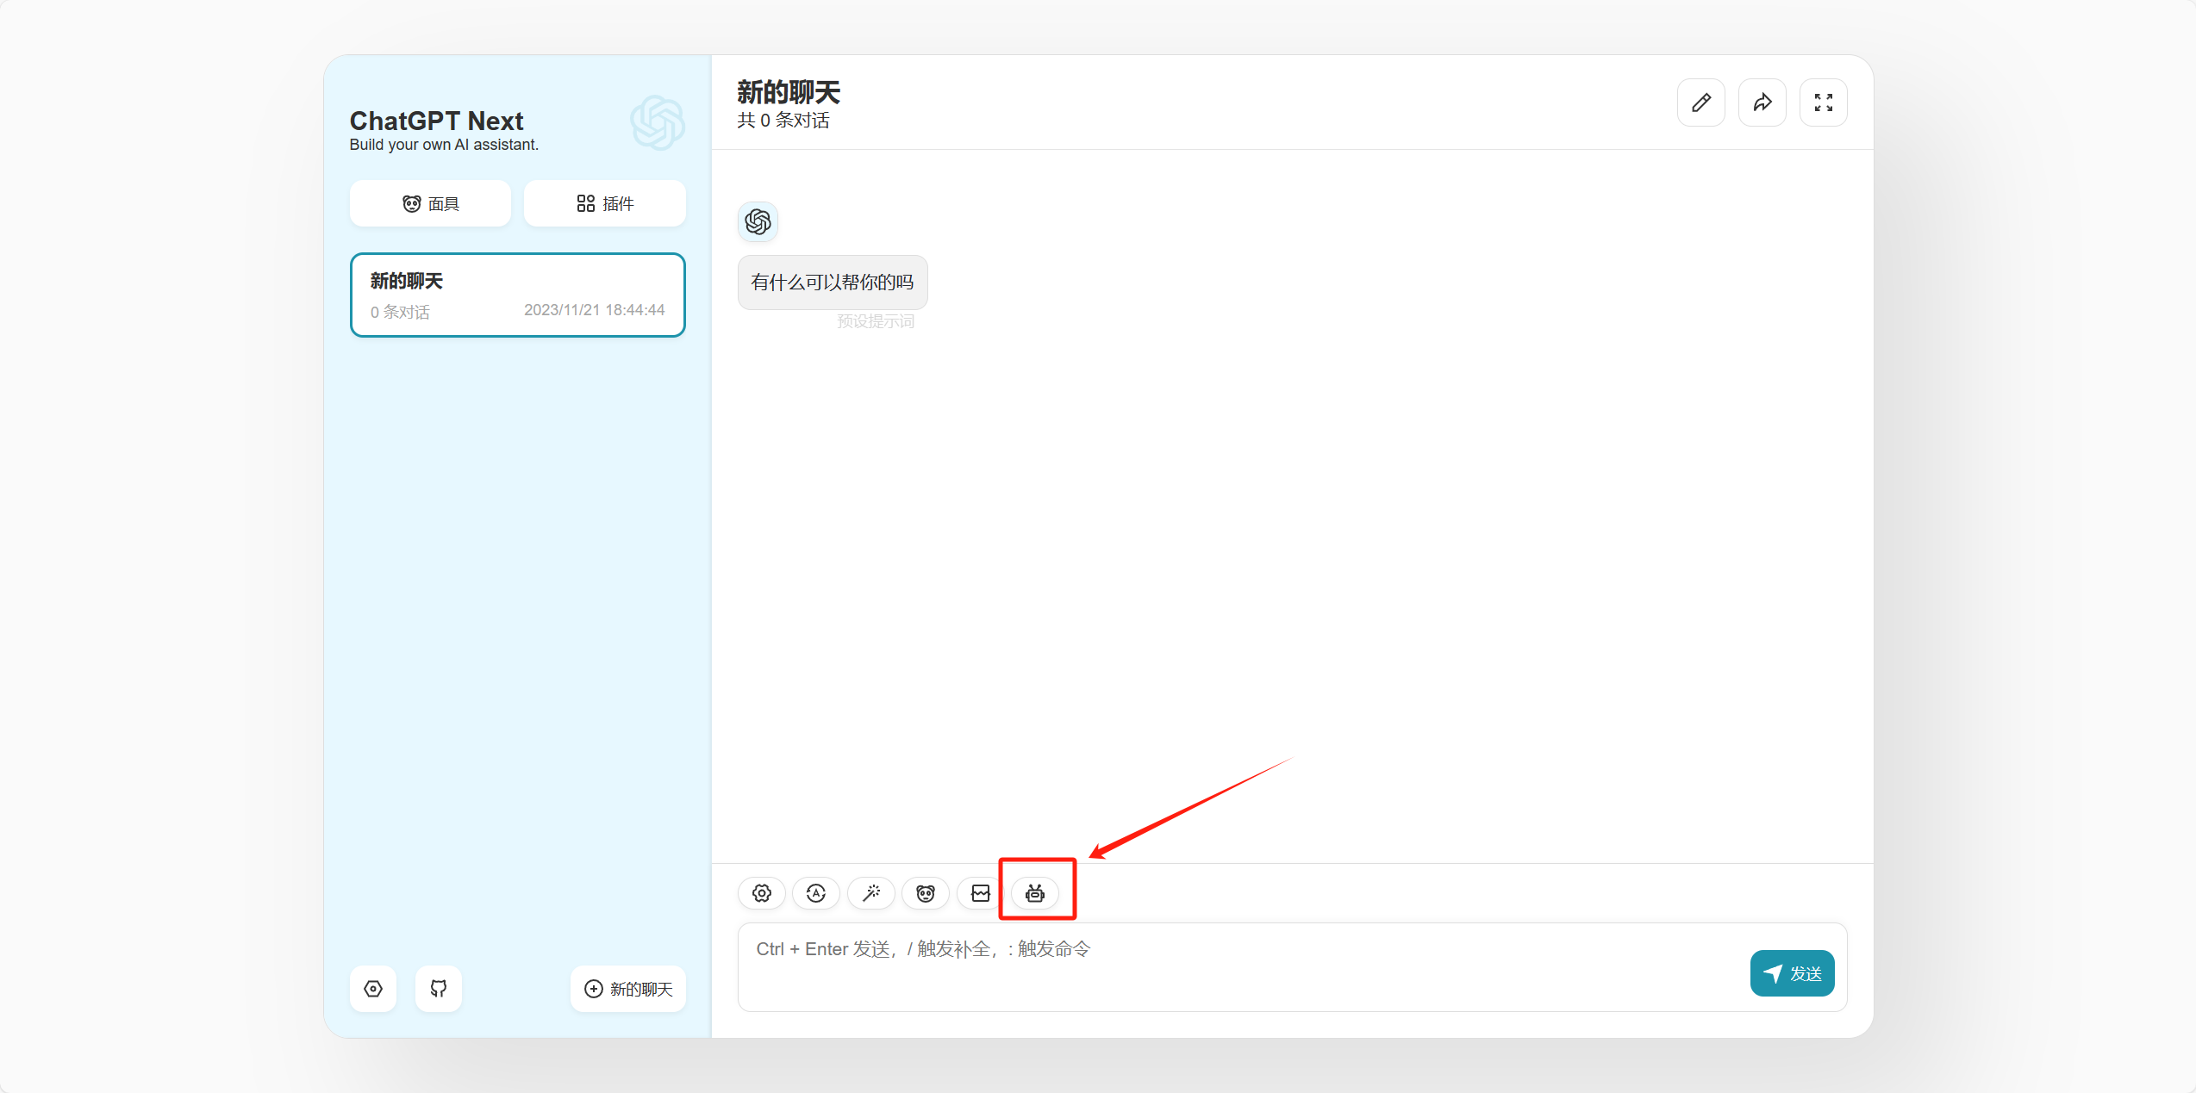This screenshot has height=1093, width=2196.
Task: Select the 新的聊天 conversation in sidebar
Action: point(517,295)
